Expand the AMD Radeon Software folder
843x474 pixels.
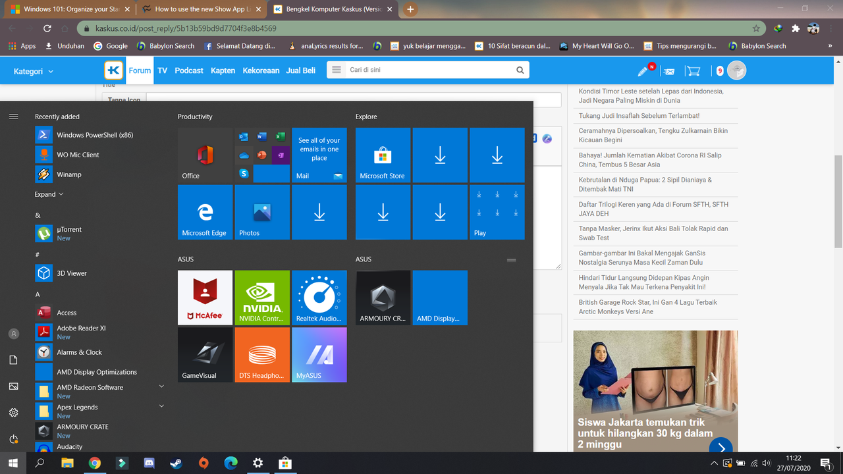click(161, 387)
